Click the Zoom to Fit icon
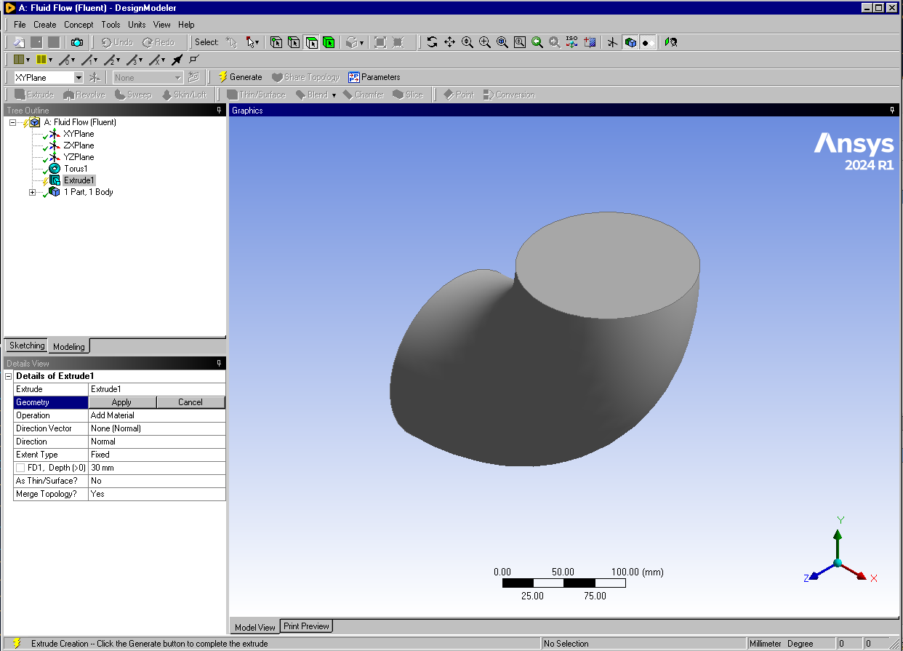This screenshot has height=651, width=903. (x=502, y=42)
